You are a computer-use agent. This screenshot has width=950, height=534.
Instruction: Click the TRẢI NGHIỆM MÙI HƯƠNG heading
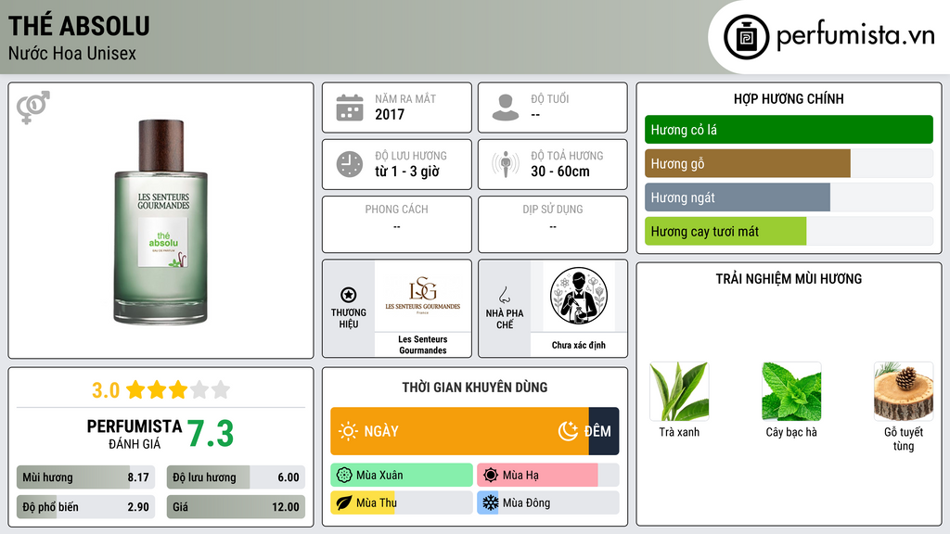coord(789,279)
